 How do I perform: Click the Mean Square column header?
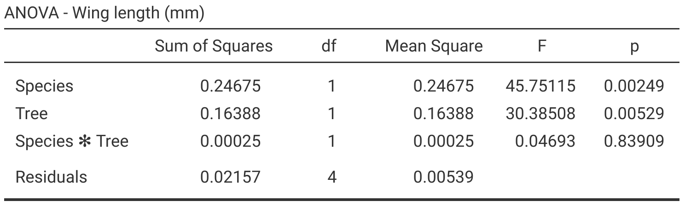pos(434,46)
